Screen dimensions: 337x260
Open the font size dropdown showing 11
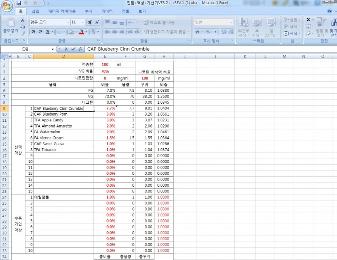point(83,22)
